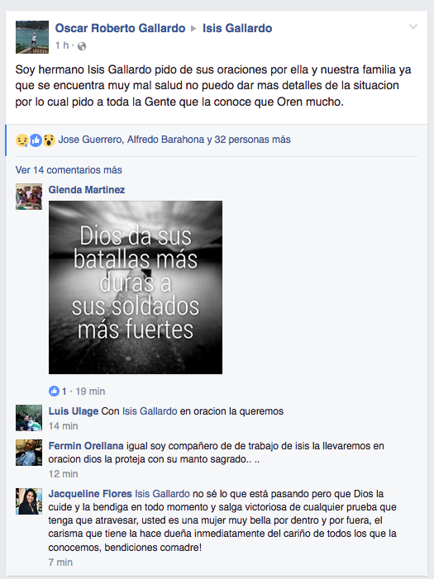Click the blue like reaction icon
This screenshot has height=579, width=434.
coord(36,140)
